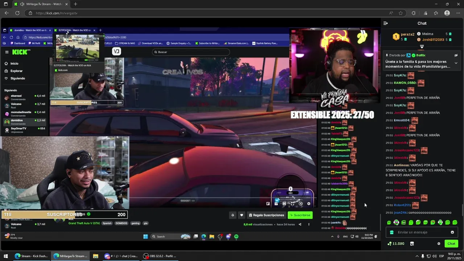This screenshot has height=261, width=464.
Task: Click the heart follow icon in stream
Action: coord(241,215)
